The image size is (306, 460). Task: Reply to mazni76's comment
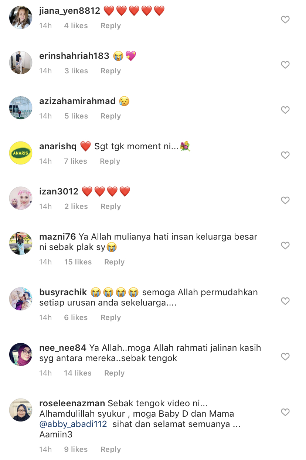pyautogui.click(x=114, y=262)
